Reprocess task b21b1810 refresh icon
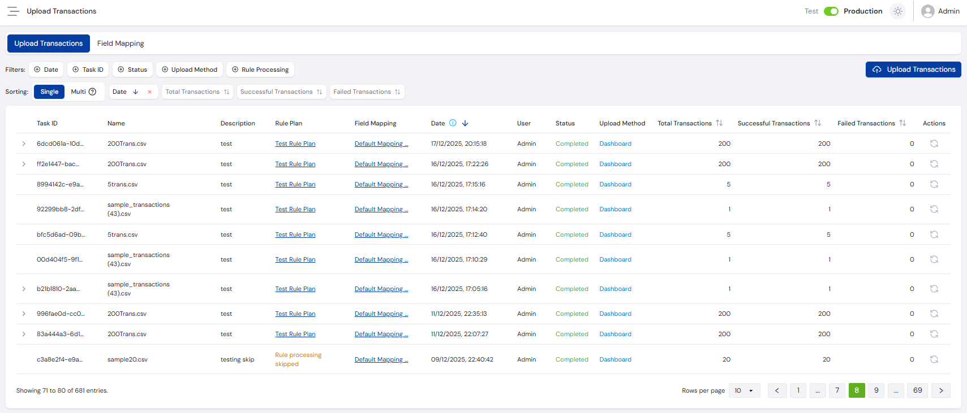967x413 pixels. click(934, 289)
